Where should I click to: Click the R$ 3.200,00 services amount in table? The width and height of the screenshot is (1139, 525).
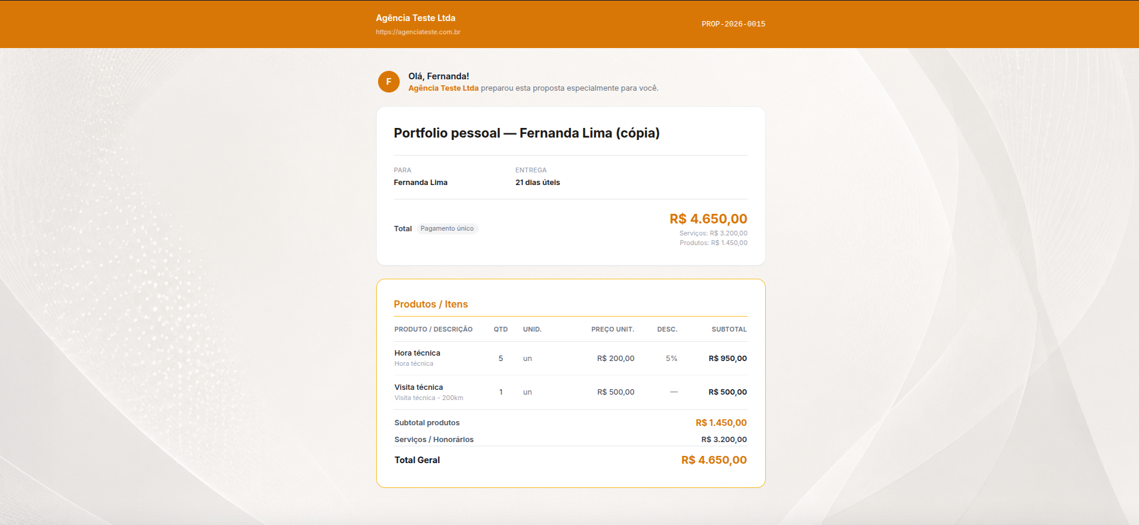tap(724, 440)
